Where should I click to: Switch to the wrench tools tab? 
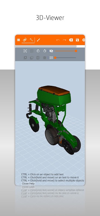point(31,40)
